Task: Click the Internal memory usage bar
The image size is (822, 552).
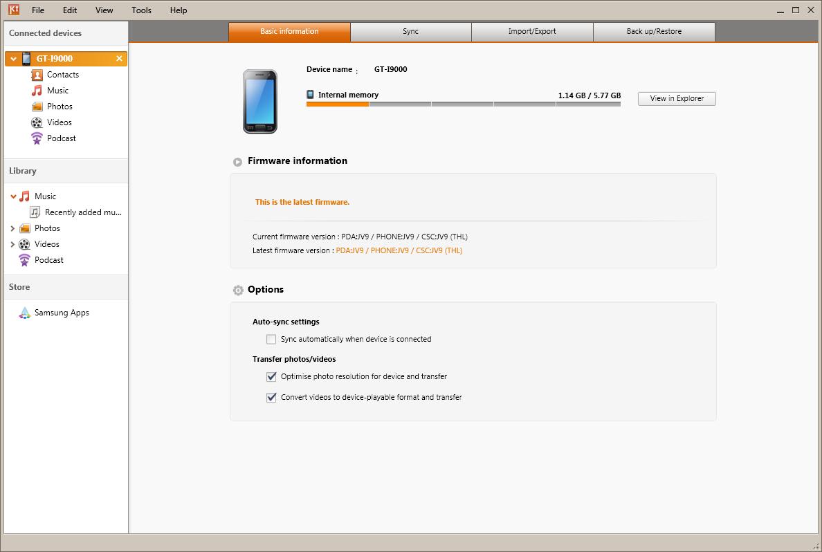Action: (464, 104)
